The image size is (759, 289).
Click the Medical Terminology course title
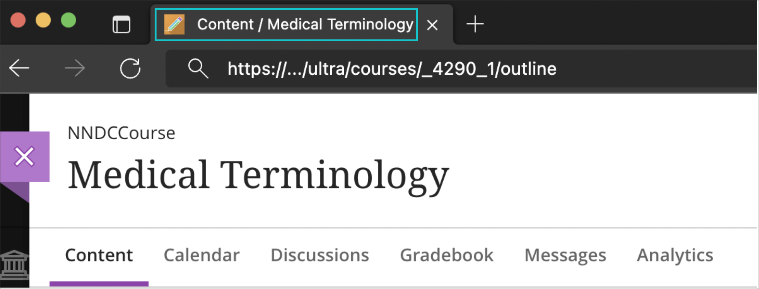pyautogui.click(x=258, y=175)
